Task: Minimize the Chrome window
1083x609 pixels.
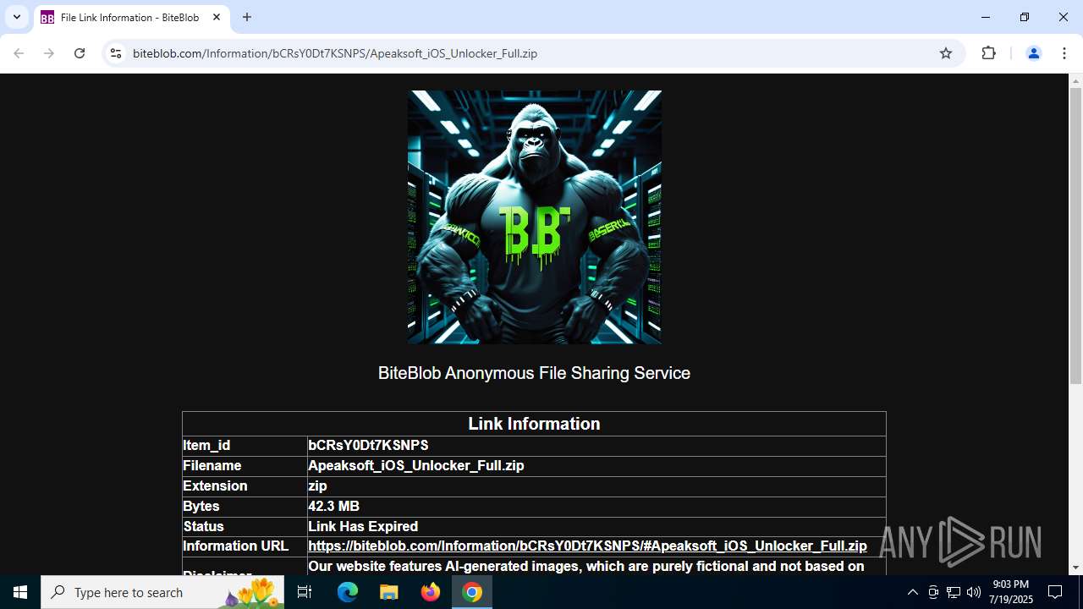Action: pos(986,17)
